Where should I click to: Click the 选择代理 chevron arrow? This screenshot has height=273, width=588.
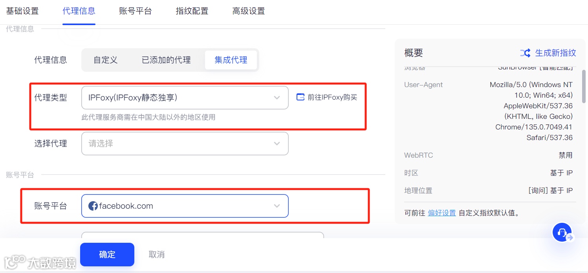(277, 144)
